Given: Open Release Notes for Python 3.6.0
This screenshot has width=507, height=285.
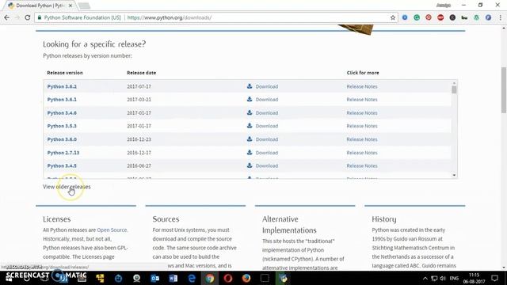Looking at the screenshot, I should click(x=362, y=139).
